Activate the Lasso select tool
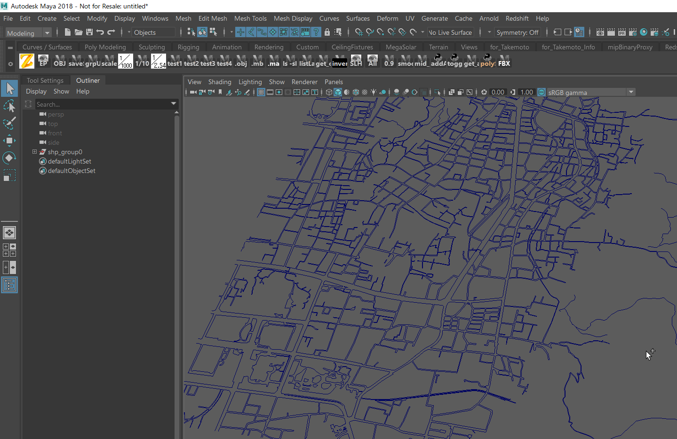The image size is (677, 439). (9, 106)
